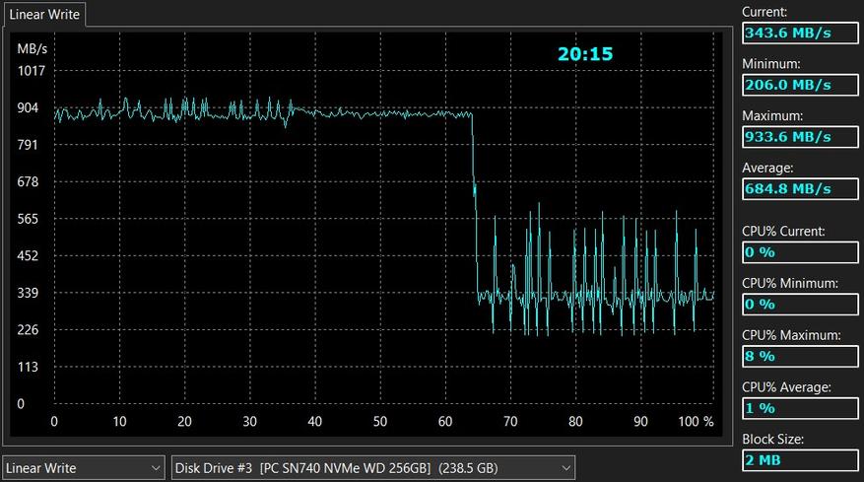This screenshot has width=864, height=482.
Task: Click the 904 y-axis label
Action: pyautogui.click(x=28, y=107)
